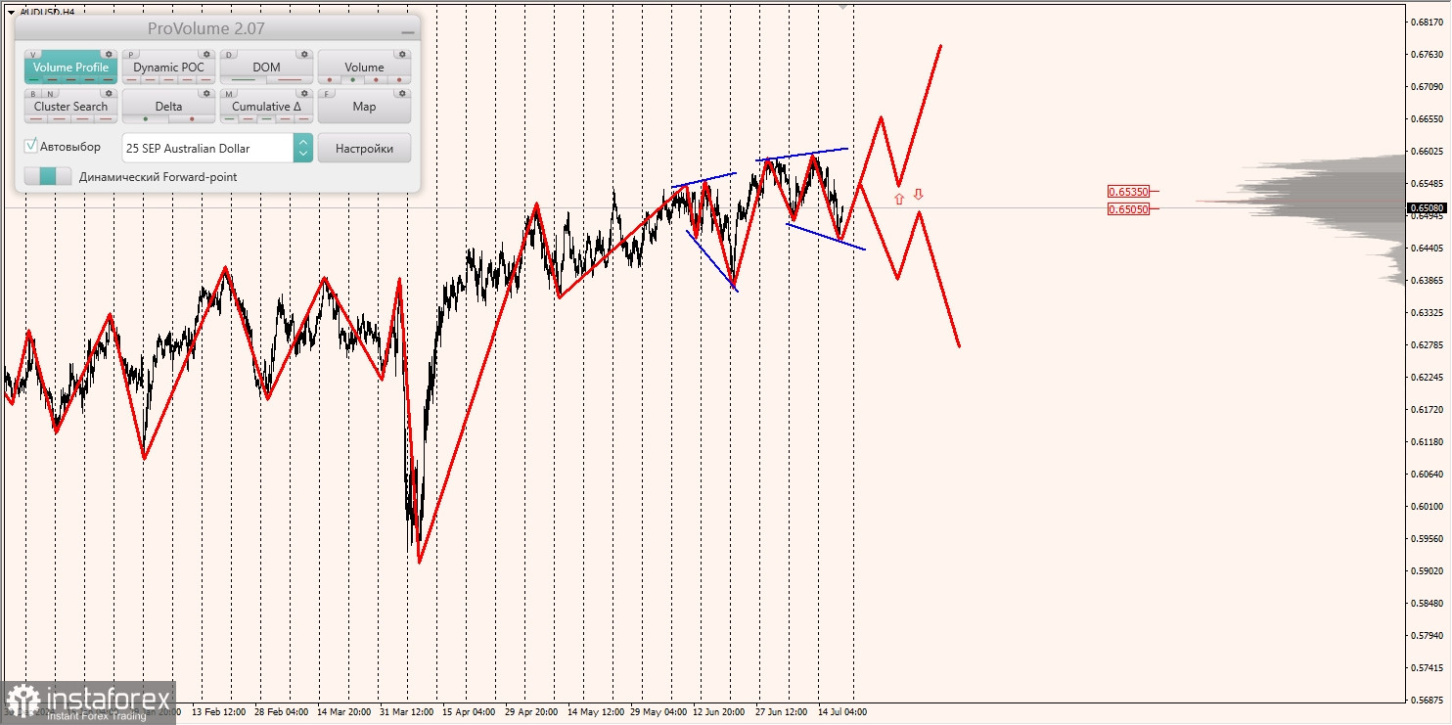
Task: Open the AUDUSD,H4 chart menu arrow
Action: (10, 12)
